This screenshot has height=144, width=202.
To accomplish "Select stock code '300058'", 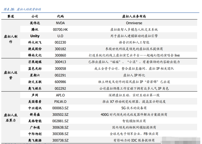I will (60, 69).
